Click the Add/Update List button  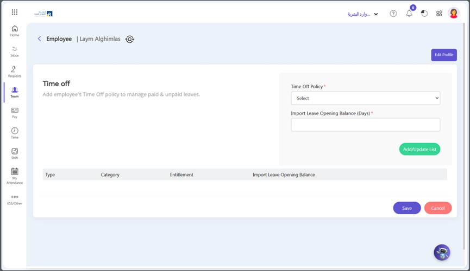(419, 149)
